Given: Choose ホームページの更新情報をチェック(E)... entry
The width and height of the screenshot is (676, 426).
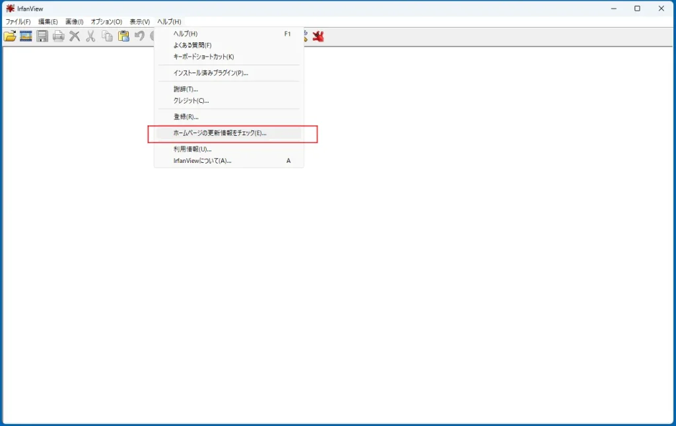Looking at the screenshot, I should (x=229, y=133).
